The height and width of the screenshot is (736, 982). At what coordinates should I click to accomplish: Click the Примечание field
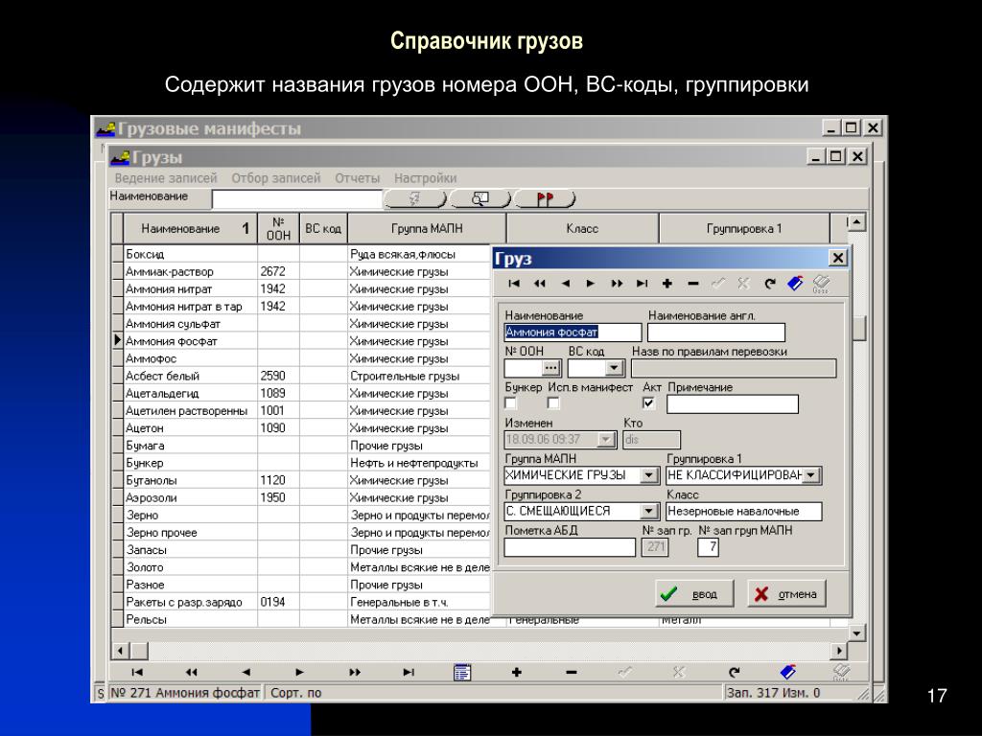coord(733,404)
